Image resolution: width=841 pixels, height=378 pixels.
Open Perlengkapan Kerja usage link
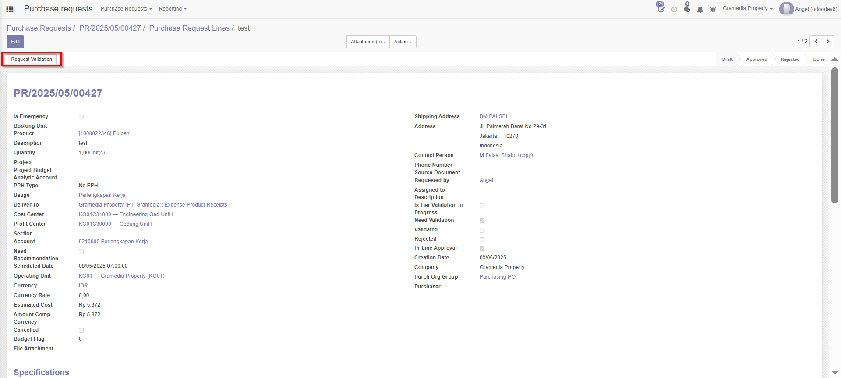(102, 195)
